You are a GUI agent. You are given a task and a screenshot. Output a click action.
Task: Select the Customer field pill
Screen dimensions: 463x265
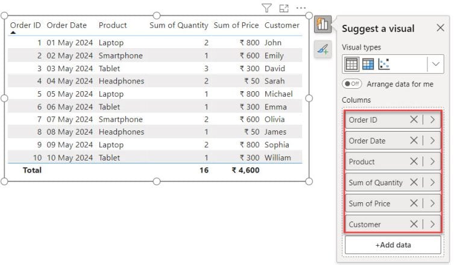(x=392, y=224)
